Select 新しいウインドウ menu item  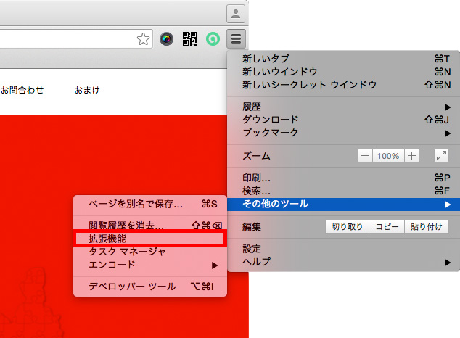click(343, 72)
